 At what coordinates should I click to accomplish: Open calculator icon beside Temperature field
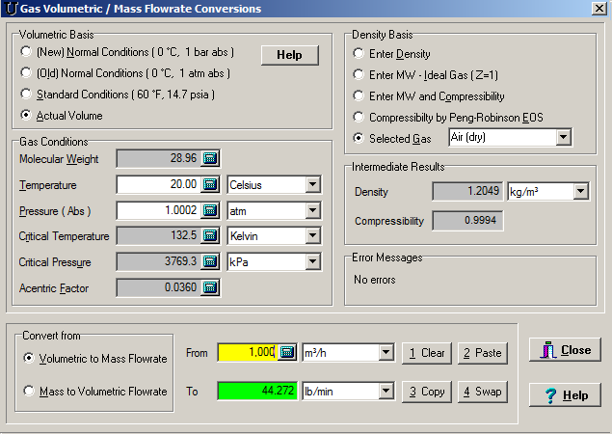click(211, 184)
